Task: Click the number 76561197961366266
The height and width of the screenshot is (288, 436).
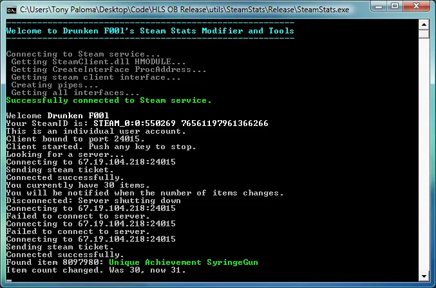Action: (225, 123)
